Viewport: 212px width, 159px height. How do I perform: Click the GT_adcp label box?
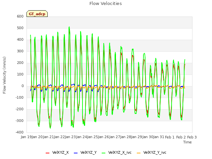click(37, 14)
